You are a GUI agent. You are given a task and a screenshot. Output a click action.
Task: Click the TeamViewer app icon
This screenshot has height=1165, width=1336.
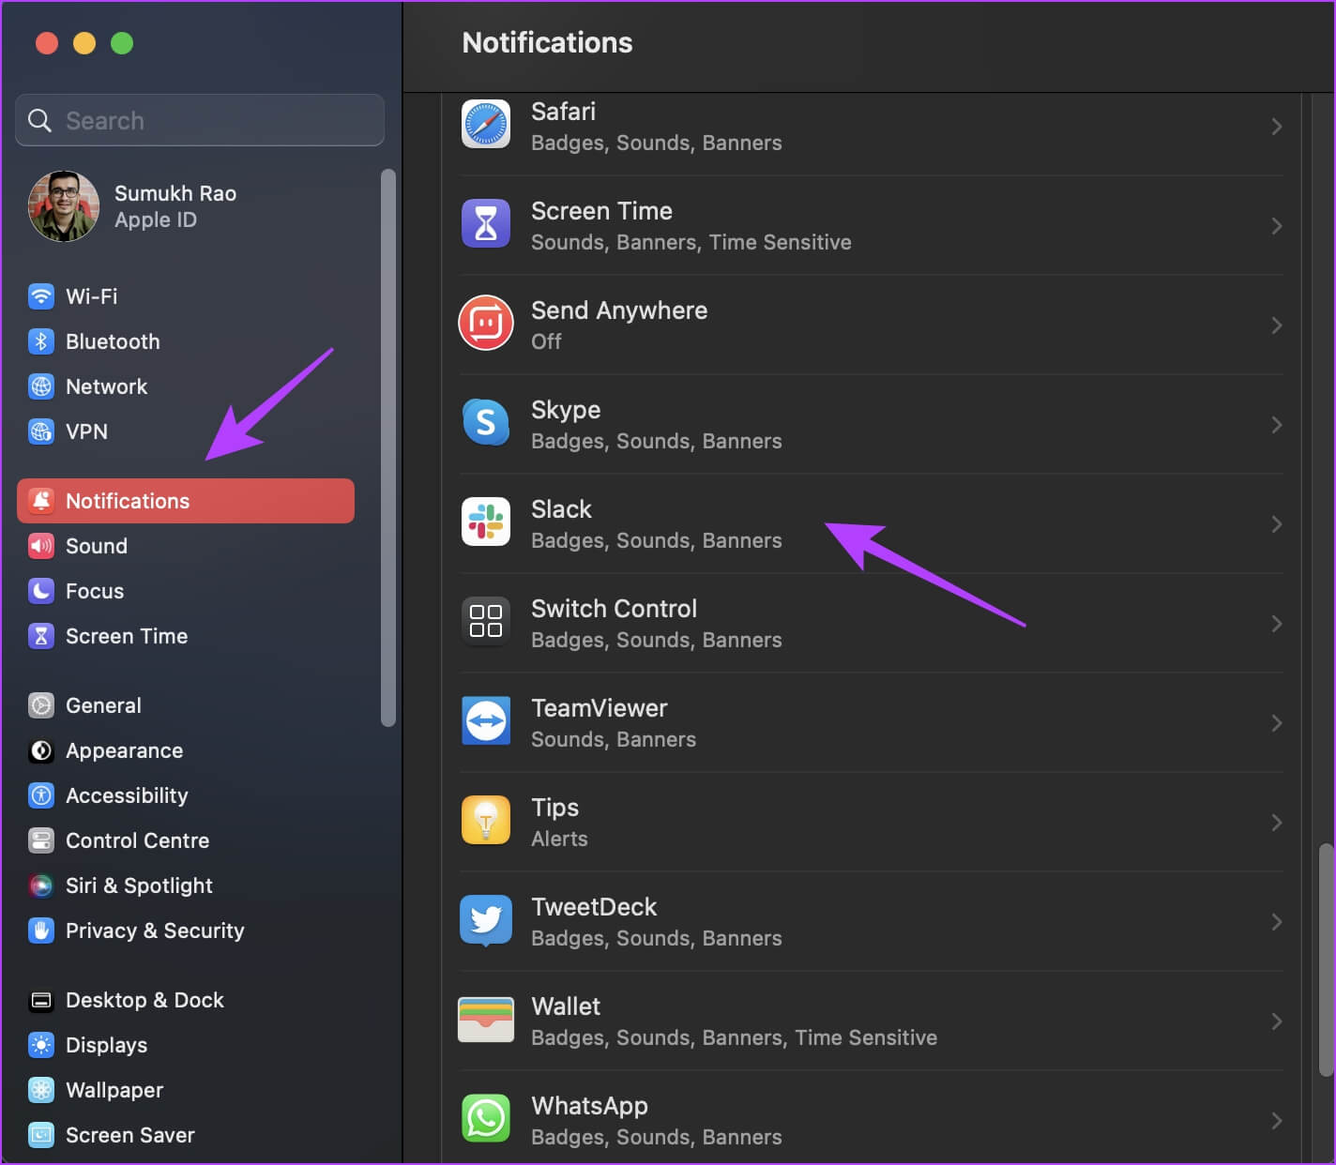[486, 721]
